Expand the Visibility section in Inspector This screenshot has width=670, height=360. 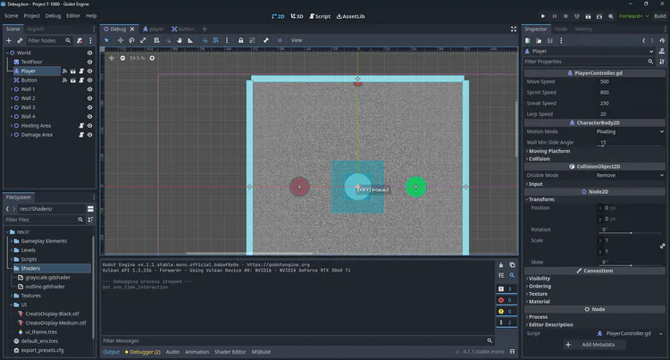[540, 278]
